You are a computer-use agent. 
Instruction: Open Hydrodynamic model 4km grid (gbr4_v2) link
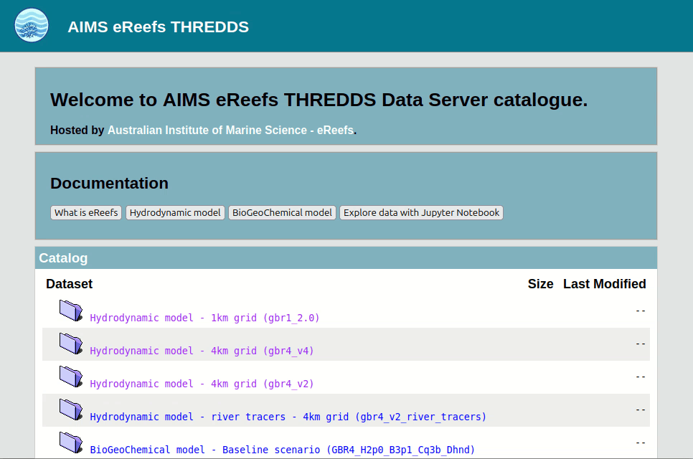pos(202,384)
